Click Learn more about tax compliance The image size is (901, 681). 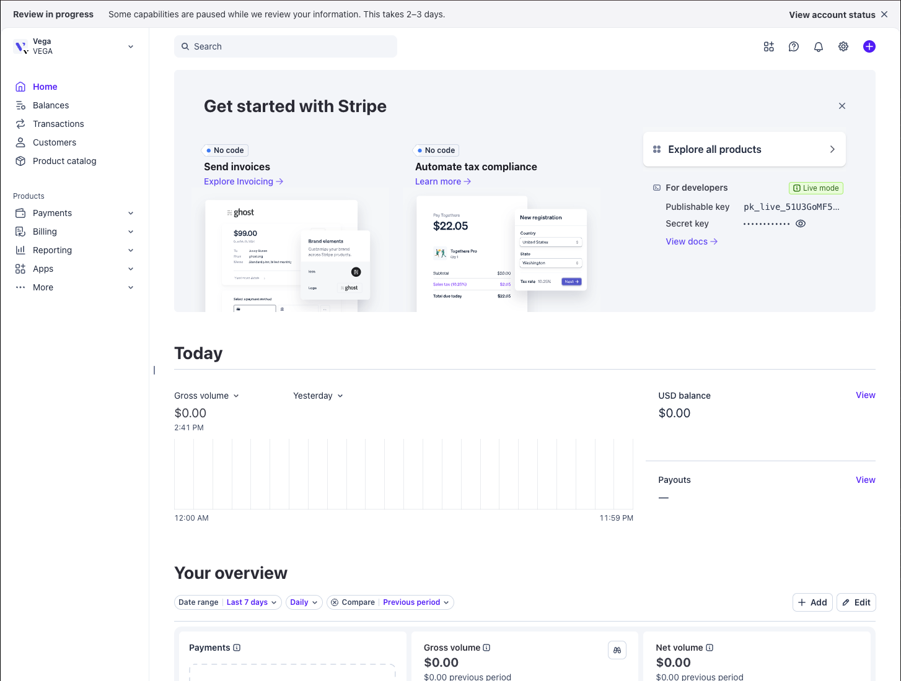point(443,181)
